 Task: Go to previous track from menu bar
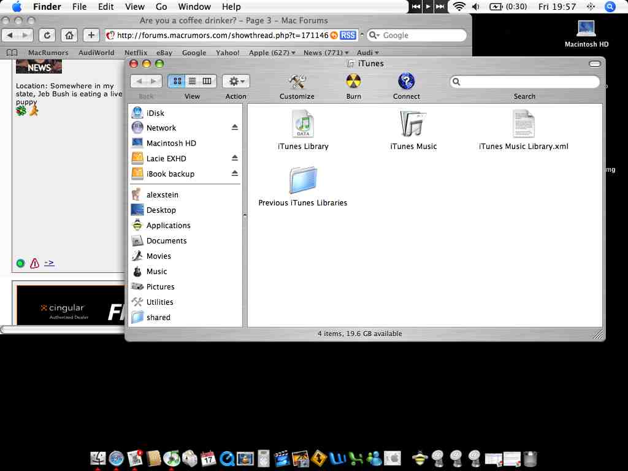click(x=416, y=6)
